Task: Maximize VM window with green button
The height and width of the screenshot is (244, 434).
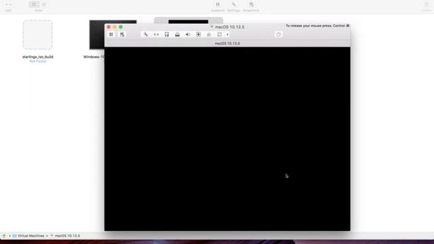Action: tap(121, 27)
